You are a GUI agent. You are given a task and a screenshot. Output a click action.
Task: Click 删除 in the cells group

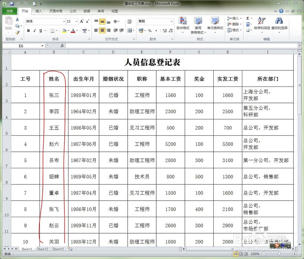pos(234,24)
